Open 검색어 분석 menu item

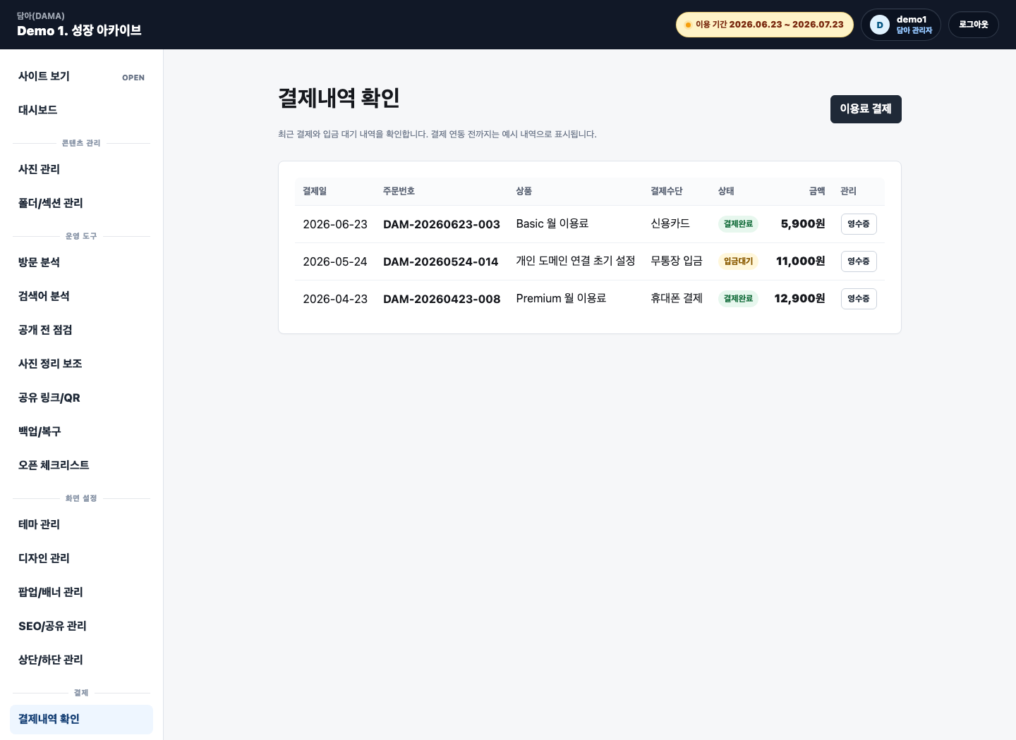point(81,296)
